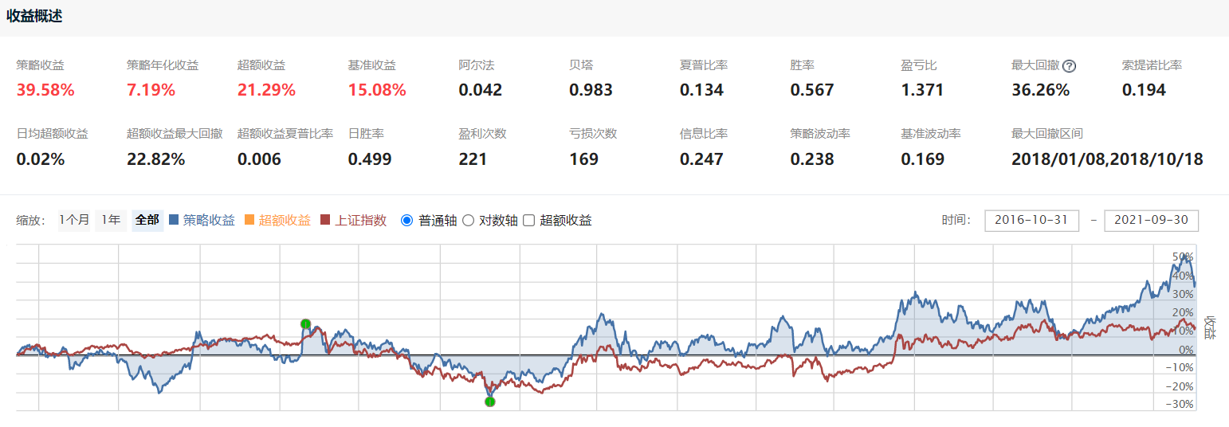Click the green drawdown trough marker
This screenshot has width=1229, height=427.
[x=489, y=402]
